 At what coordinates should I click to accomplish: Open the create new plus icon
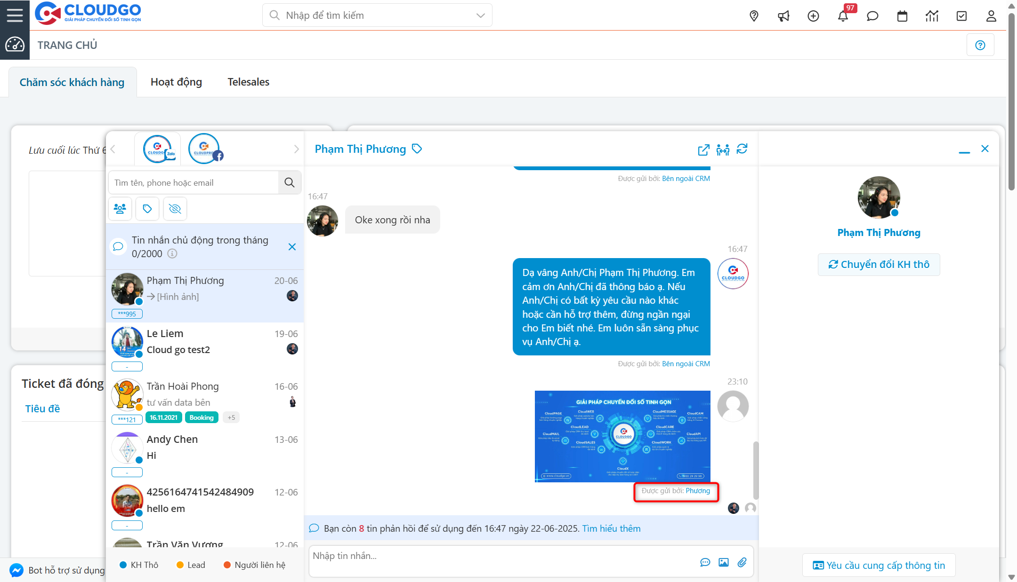coord(813,16)
